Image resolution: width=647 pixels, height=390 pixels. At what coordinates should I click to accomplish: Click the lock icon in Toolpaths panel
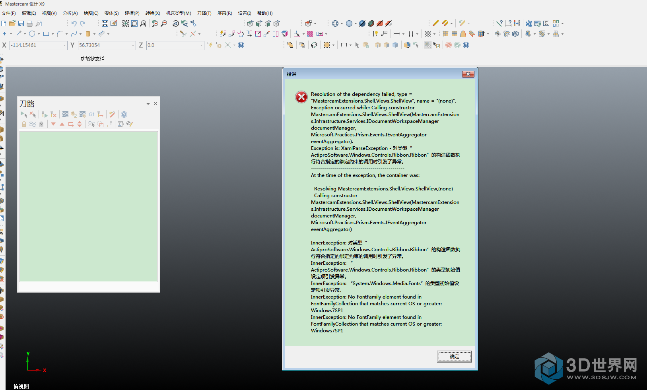click(24, 124)
